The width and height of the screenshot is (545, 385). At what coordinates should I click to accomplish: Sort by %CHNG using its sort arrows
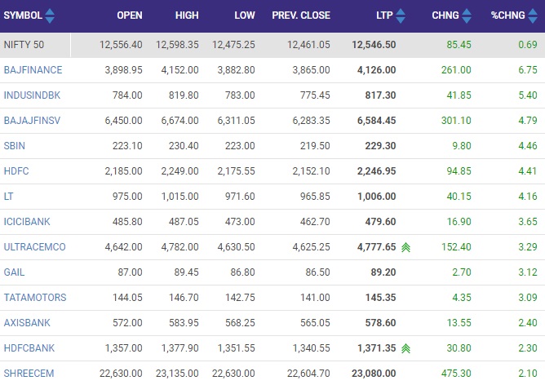[x=533, y=15]
